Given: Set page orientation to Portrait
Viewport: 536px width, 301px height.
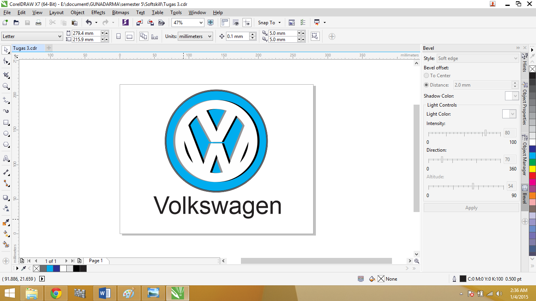Looking at the screenshot, I should click(119, 36).
